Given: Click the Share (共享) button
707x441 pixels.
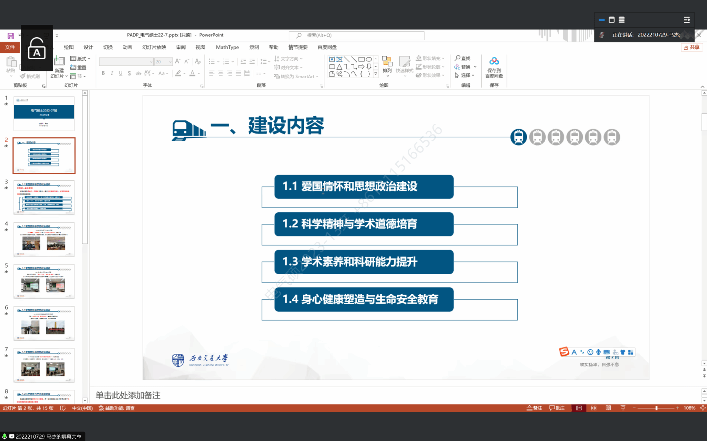Looking at the screenshot, I should (x=691, y=47).
